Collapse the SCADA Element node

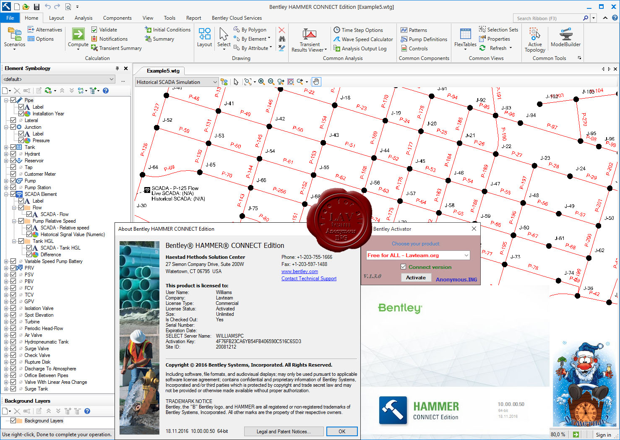(6, 194)
